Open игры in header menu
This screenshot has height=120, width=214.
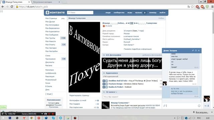tap(130, 13)
